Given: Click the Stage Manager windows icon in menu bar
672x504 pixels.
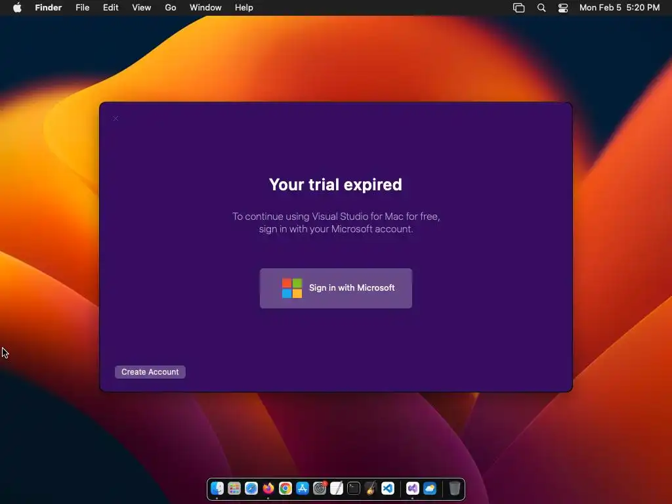Looking at the screenshot, I should tap(518, 8).
